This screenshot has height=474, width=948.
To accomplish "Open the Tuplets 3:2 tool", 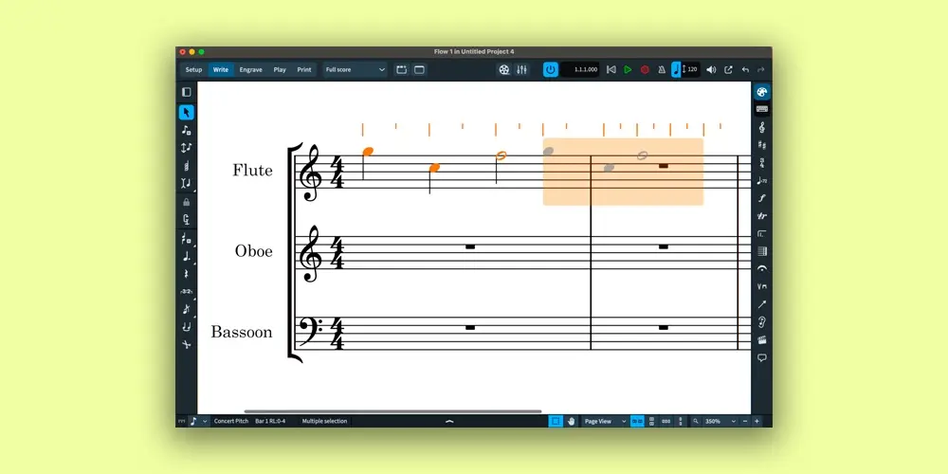I will point(186,291).
